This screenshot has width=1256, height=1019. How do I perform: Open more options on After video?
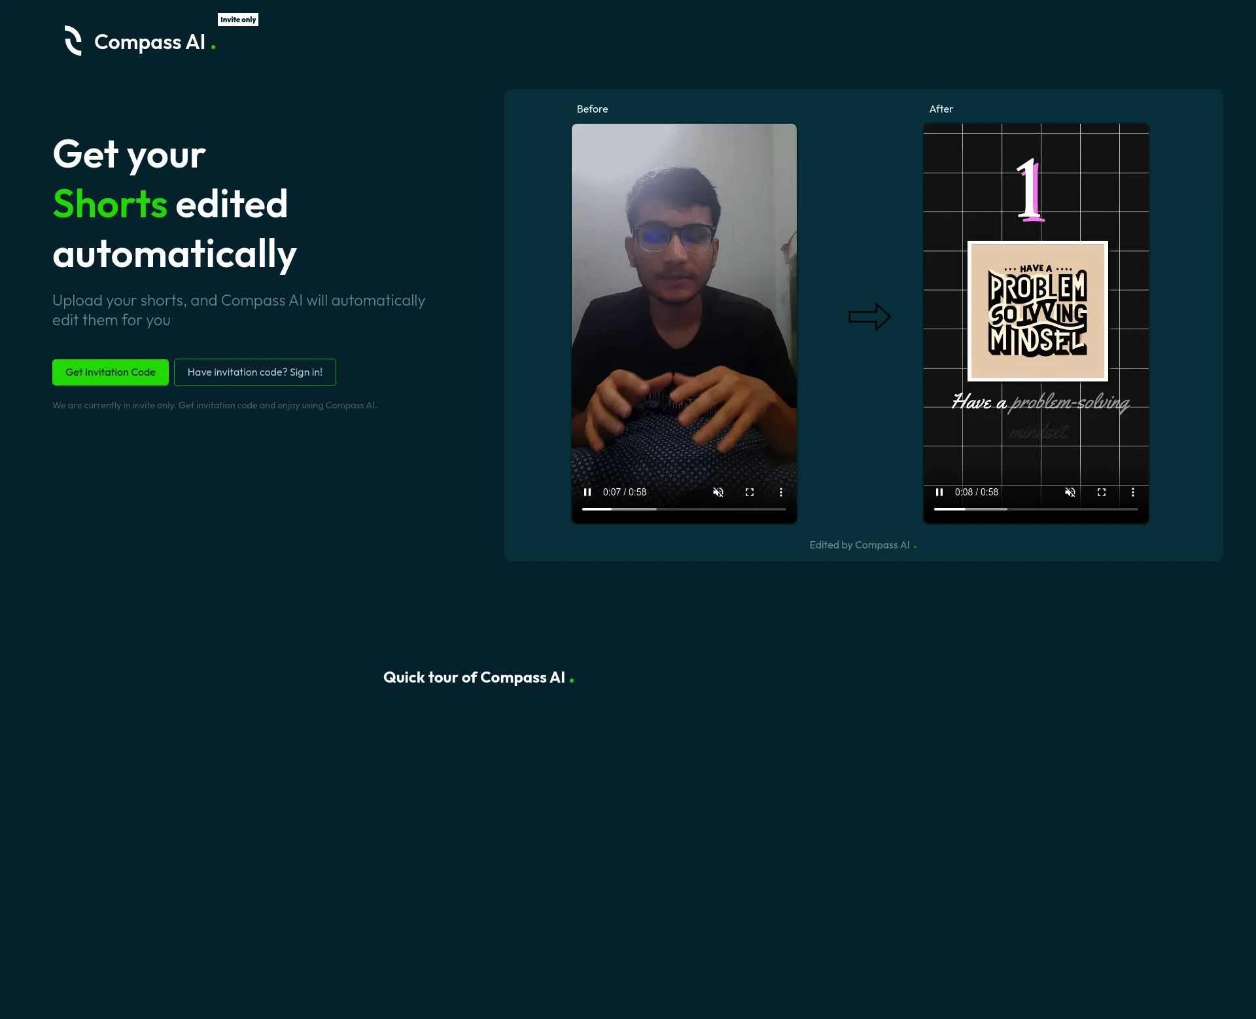(1133, 492)
